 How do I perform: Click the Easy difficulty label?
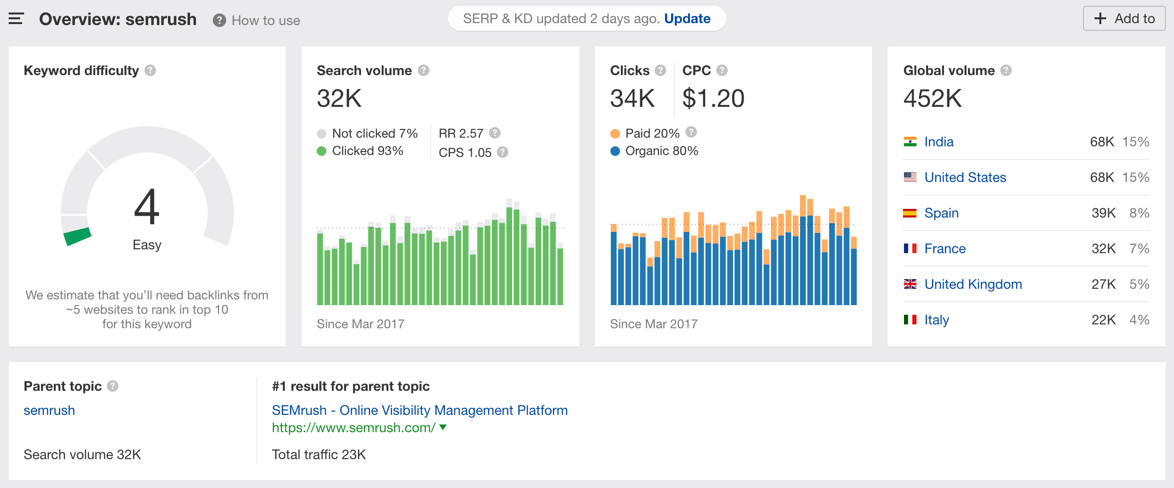pos(147,245)
